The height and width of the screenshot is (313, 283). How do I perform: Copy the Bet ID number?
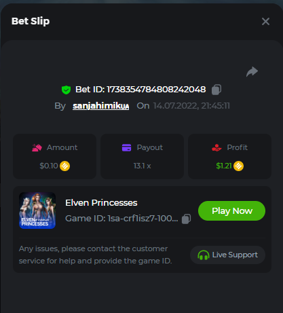pyautogui.click(x=216, y=90)
